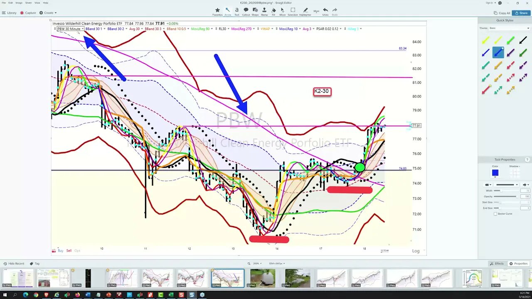Open Tool Properties help question mark
532x299 pixels.
click(527, 159)
